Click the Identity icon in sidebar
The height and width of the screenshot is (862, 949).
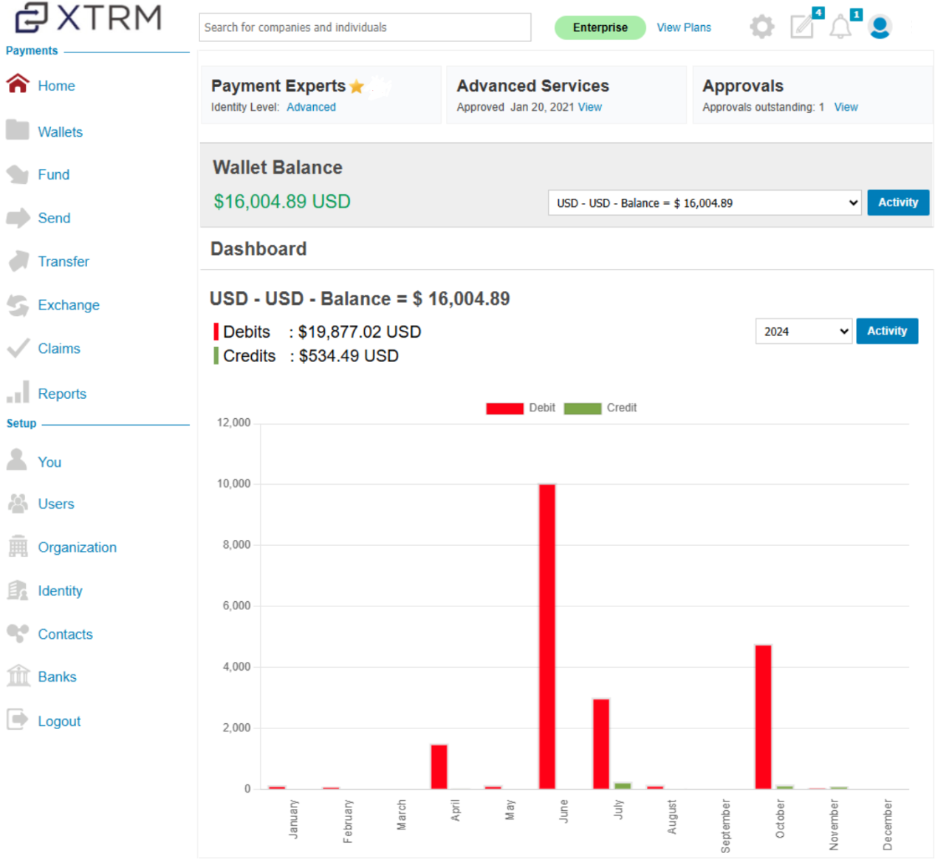[x=18, y=590]
